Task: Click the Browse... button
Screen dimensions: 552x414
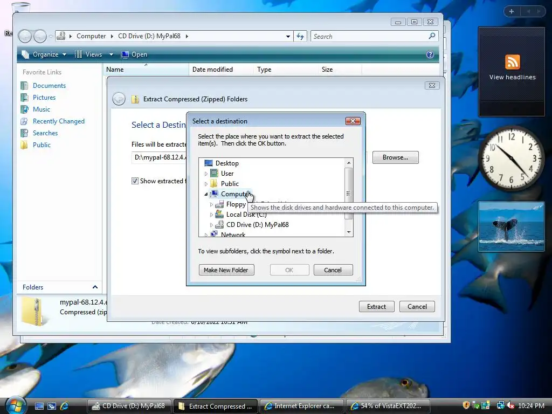Action: click(x=395, y=157)
